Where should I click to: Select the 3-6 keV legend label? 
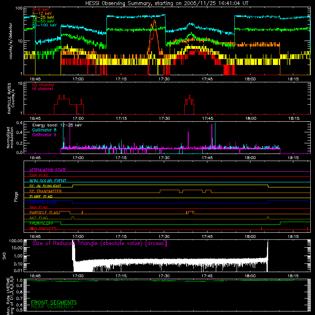point(41,9)
